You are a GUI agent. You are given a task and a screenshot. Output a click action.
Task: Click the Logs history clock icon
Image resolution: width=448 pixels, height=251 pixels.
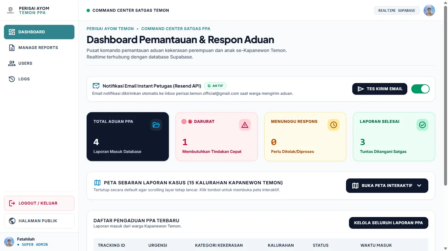pos(12,79)
